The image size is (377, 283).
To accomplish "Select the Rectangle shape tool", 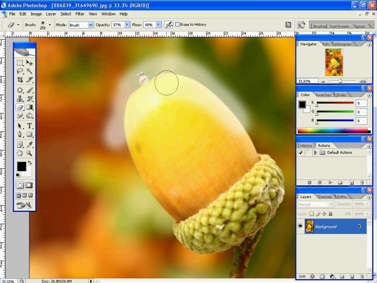I will [29, 134].
